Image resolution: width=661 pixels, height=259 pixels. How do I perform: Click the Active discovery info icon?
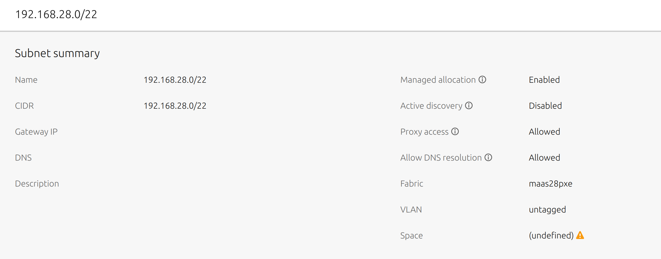click(469, 105)
